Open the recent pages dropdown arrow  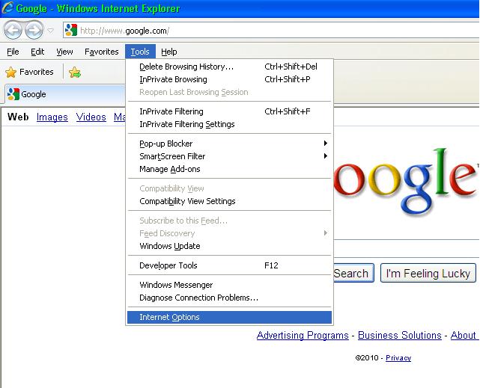tap(50, 31)
